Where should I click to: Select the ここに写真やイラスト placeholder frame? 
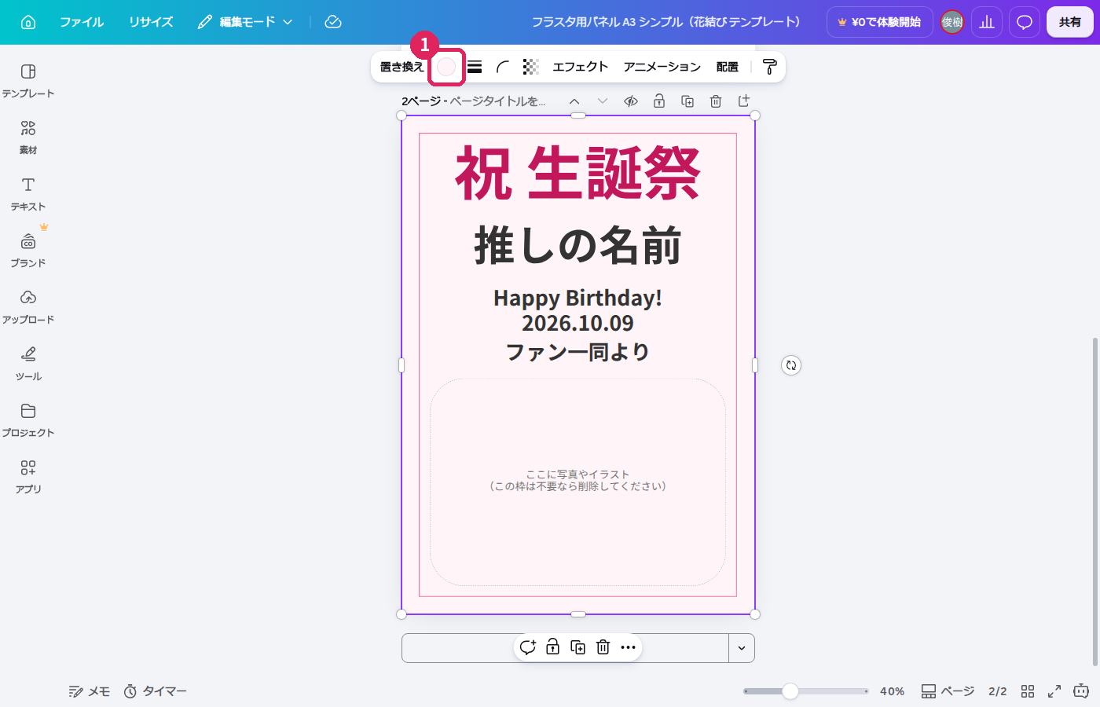[577, 482]
